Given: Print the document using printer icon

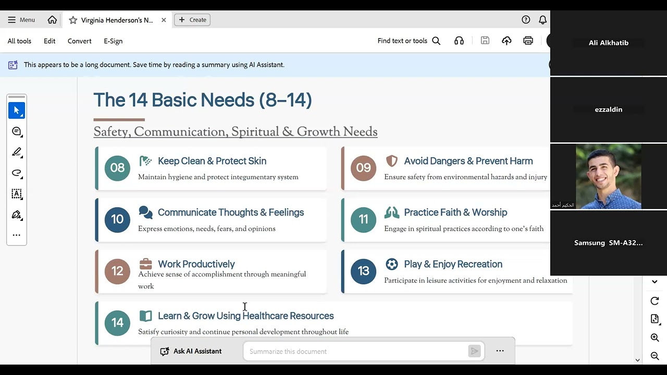Looking at the screenshot, I should [x=528, y=41].
